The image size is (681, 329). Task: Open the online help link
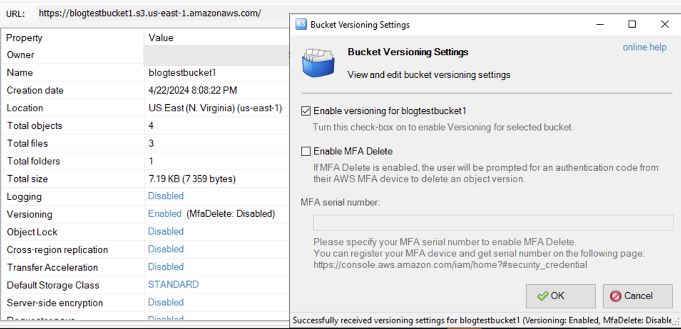click(644, 47)
